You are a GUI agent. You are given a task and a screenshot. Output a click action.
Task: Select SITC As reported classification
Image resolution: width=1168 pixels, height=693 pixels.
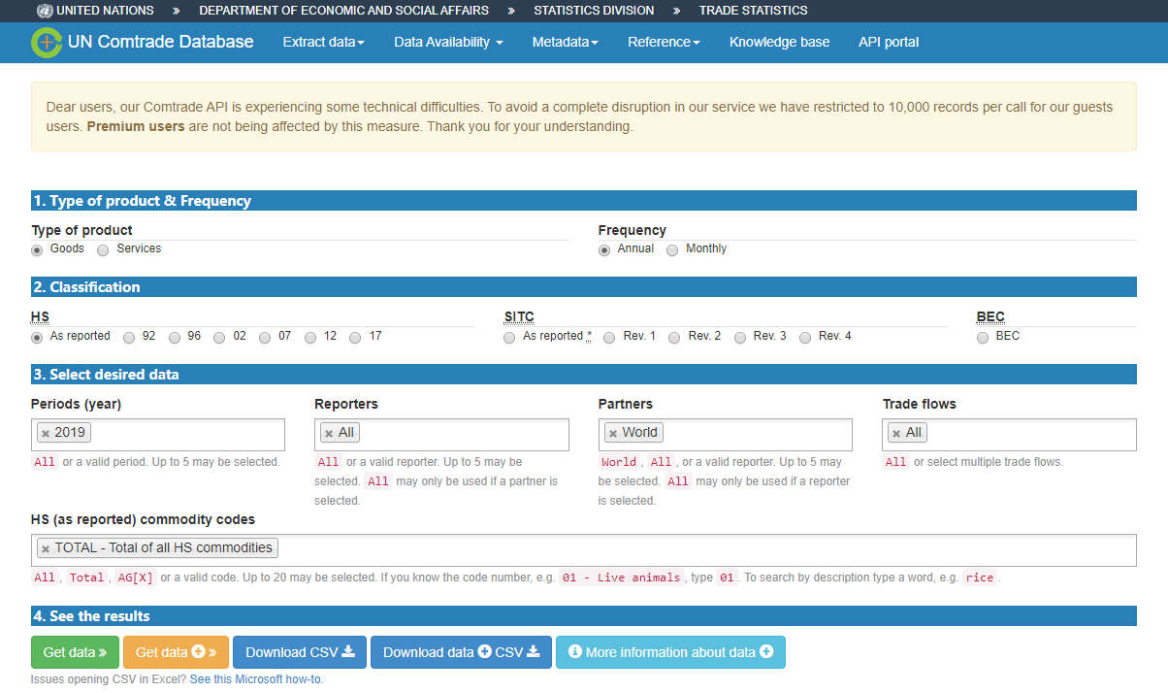coord(509,337)
